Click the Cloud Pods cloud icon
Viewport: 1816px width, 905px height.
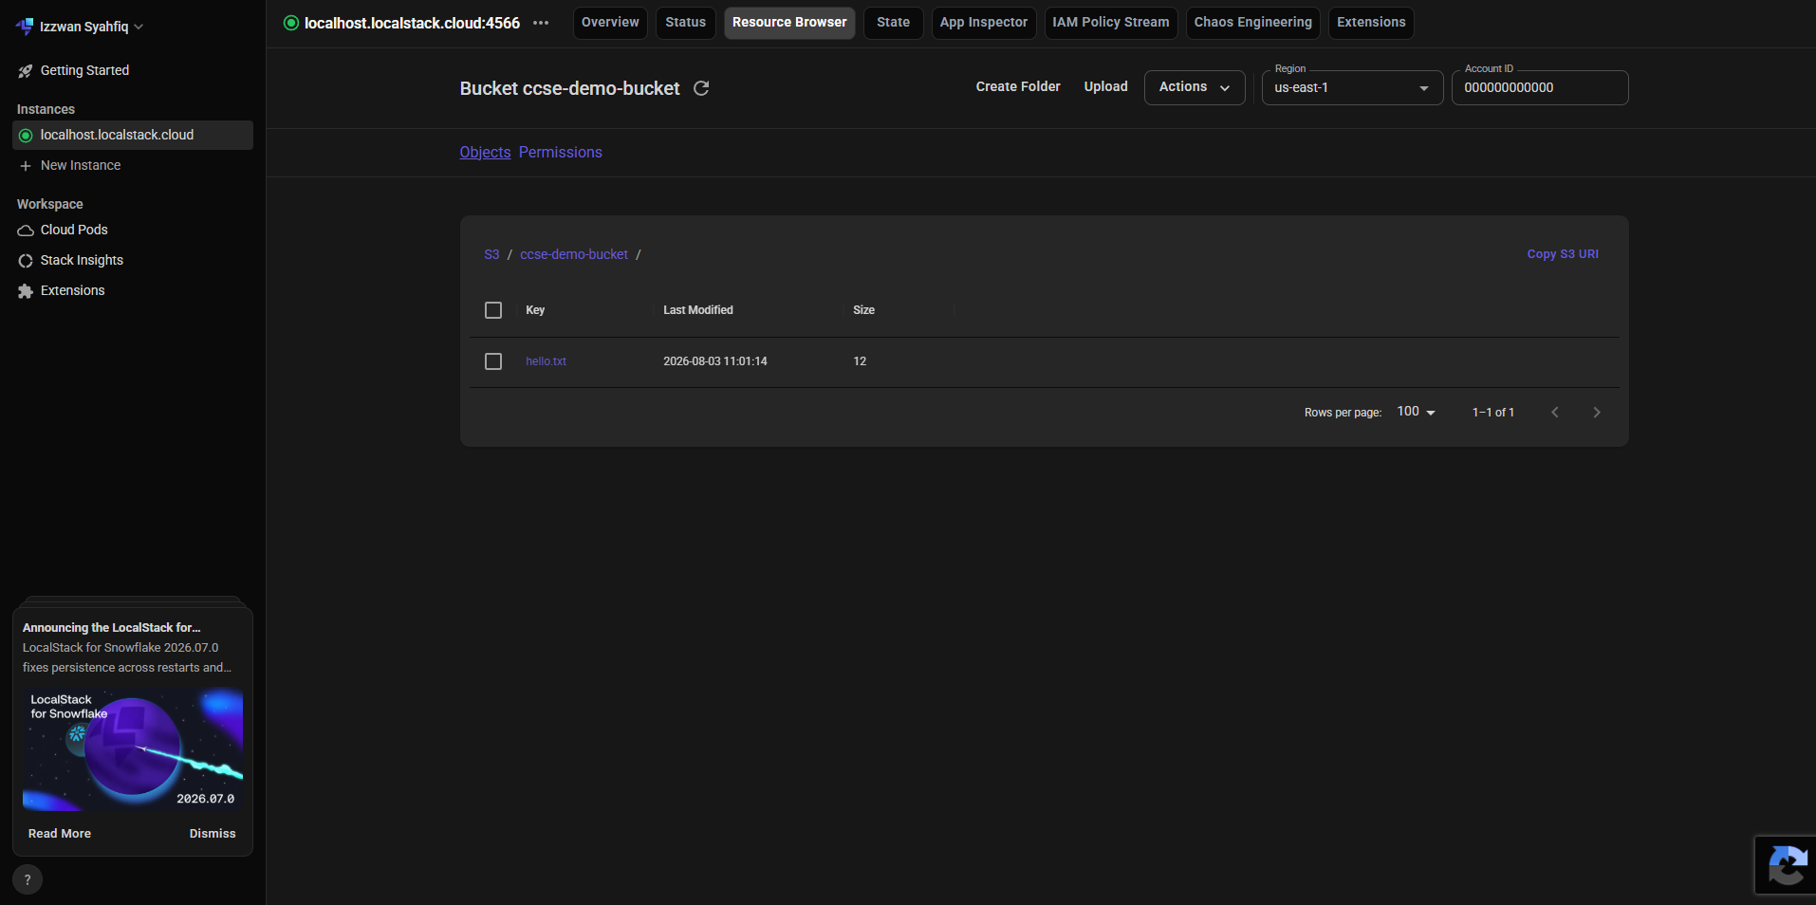pyautogui.click(x=26, y=231)
